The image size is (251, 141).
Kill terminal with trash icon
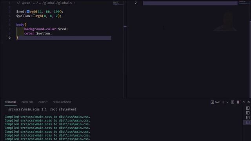tap(238, 102)
